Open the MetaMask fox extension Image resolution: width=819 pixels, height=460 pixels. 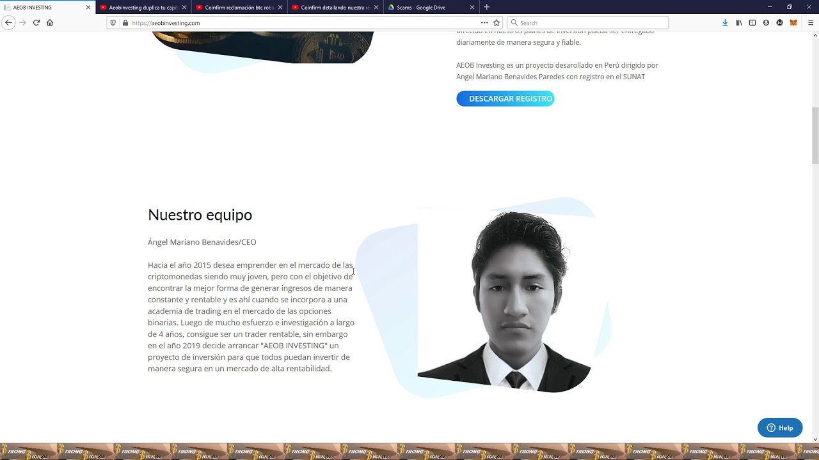[793, 22]
